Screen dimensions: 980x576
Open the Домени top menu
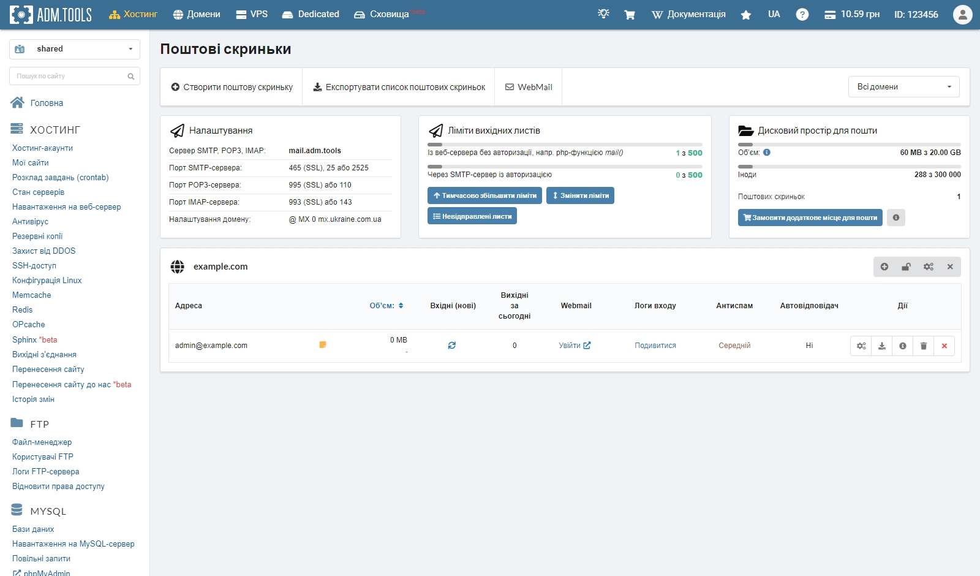point(197,14)
